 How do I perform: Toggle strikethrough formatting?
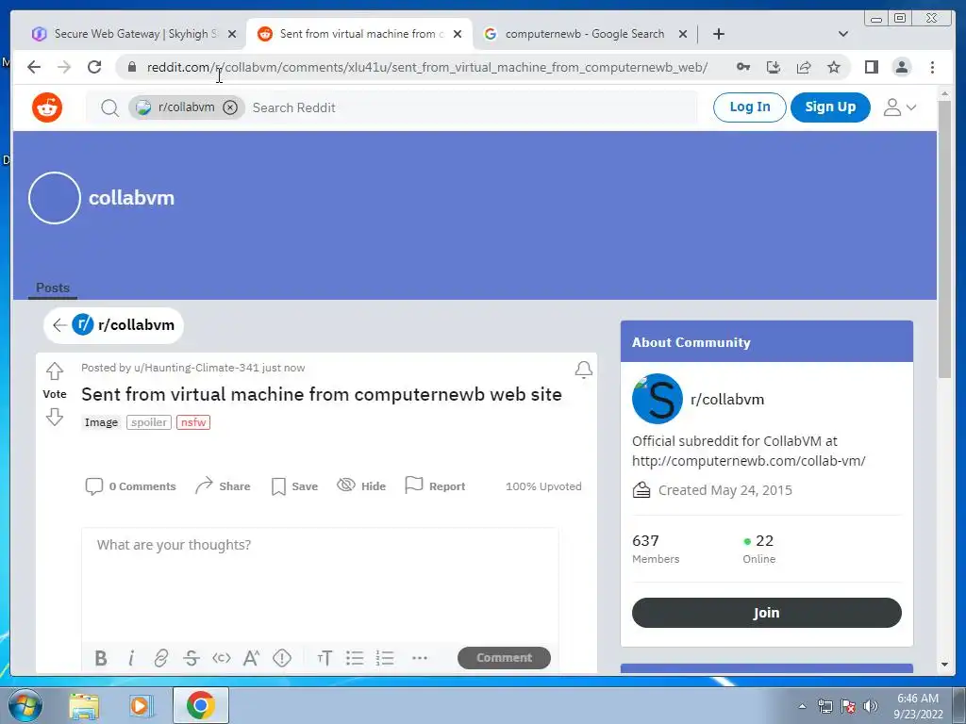191,658
